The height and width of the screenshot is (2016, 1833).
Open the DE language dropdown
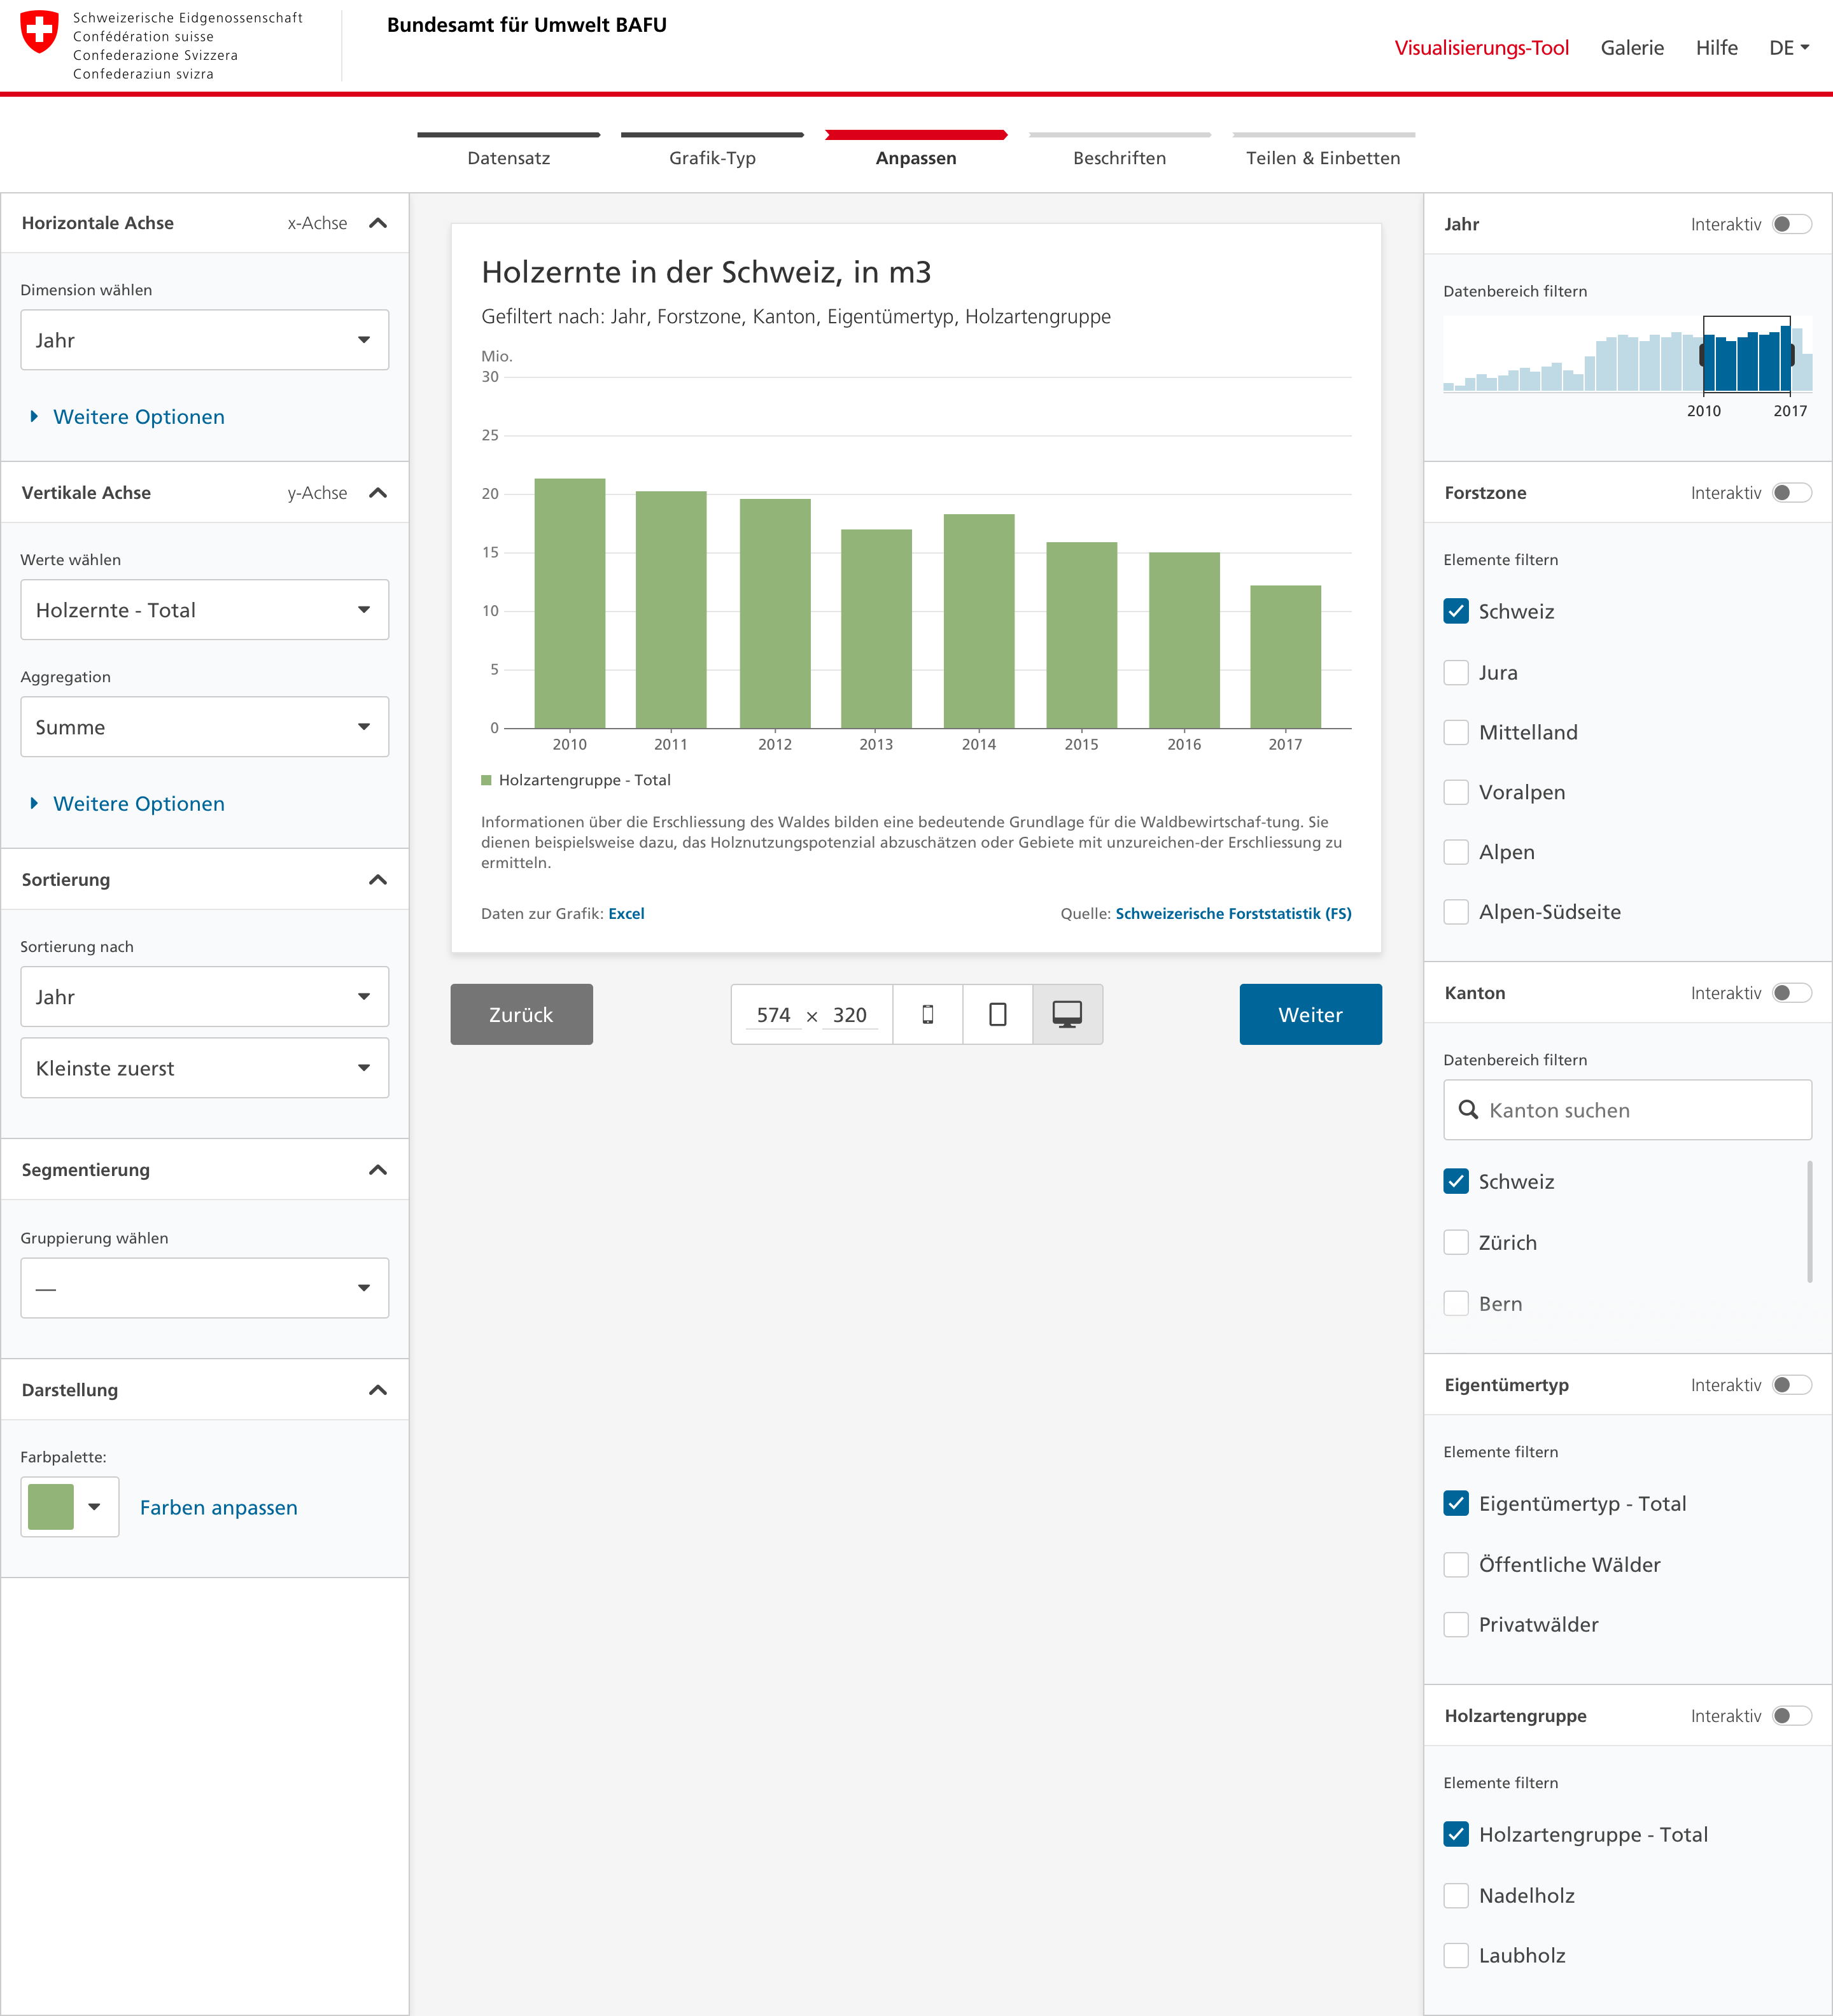[x=1789, y=47]
